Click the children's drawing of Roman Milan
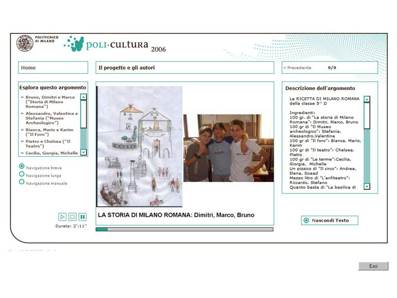The image size is (397, 298). (139, 146)
